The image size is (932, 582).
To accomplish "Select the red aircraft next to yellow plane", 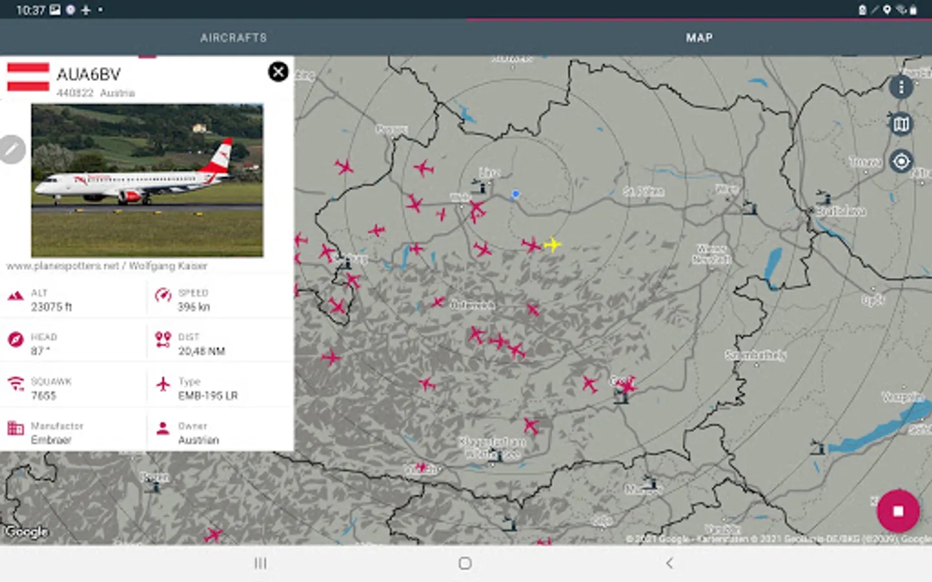I will tap(531, 245).
